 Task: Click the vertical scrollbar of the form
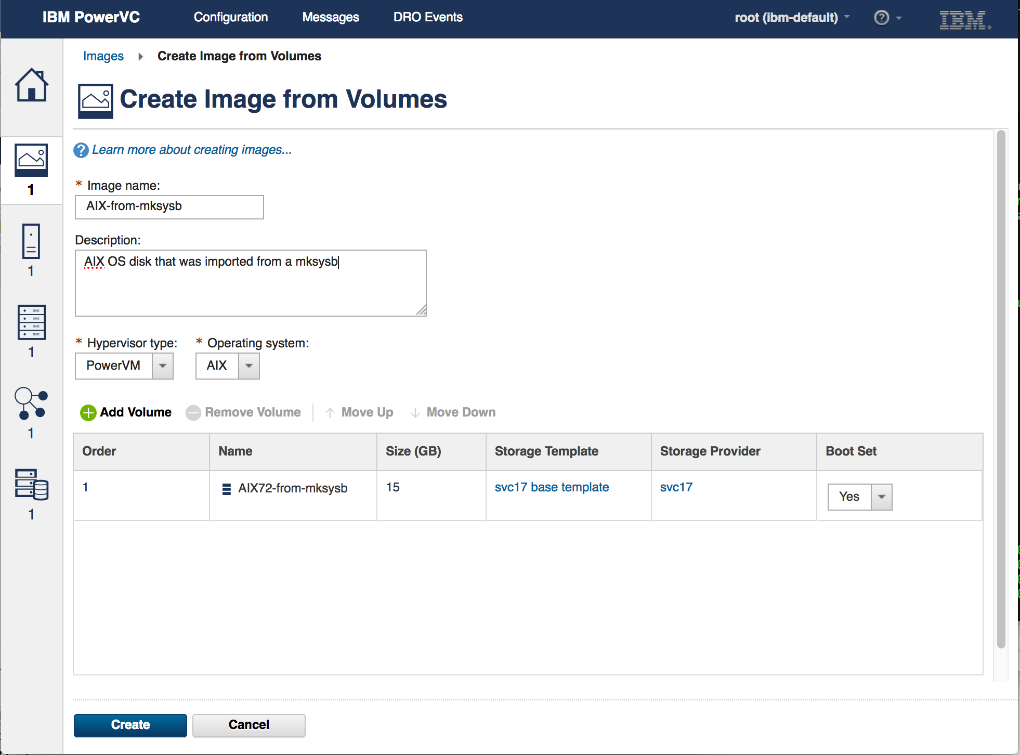(1001, 389)
